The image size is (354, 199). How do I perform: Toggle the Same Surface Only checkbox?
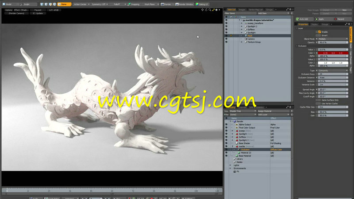(x=318, y=100)
